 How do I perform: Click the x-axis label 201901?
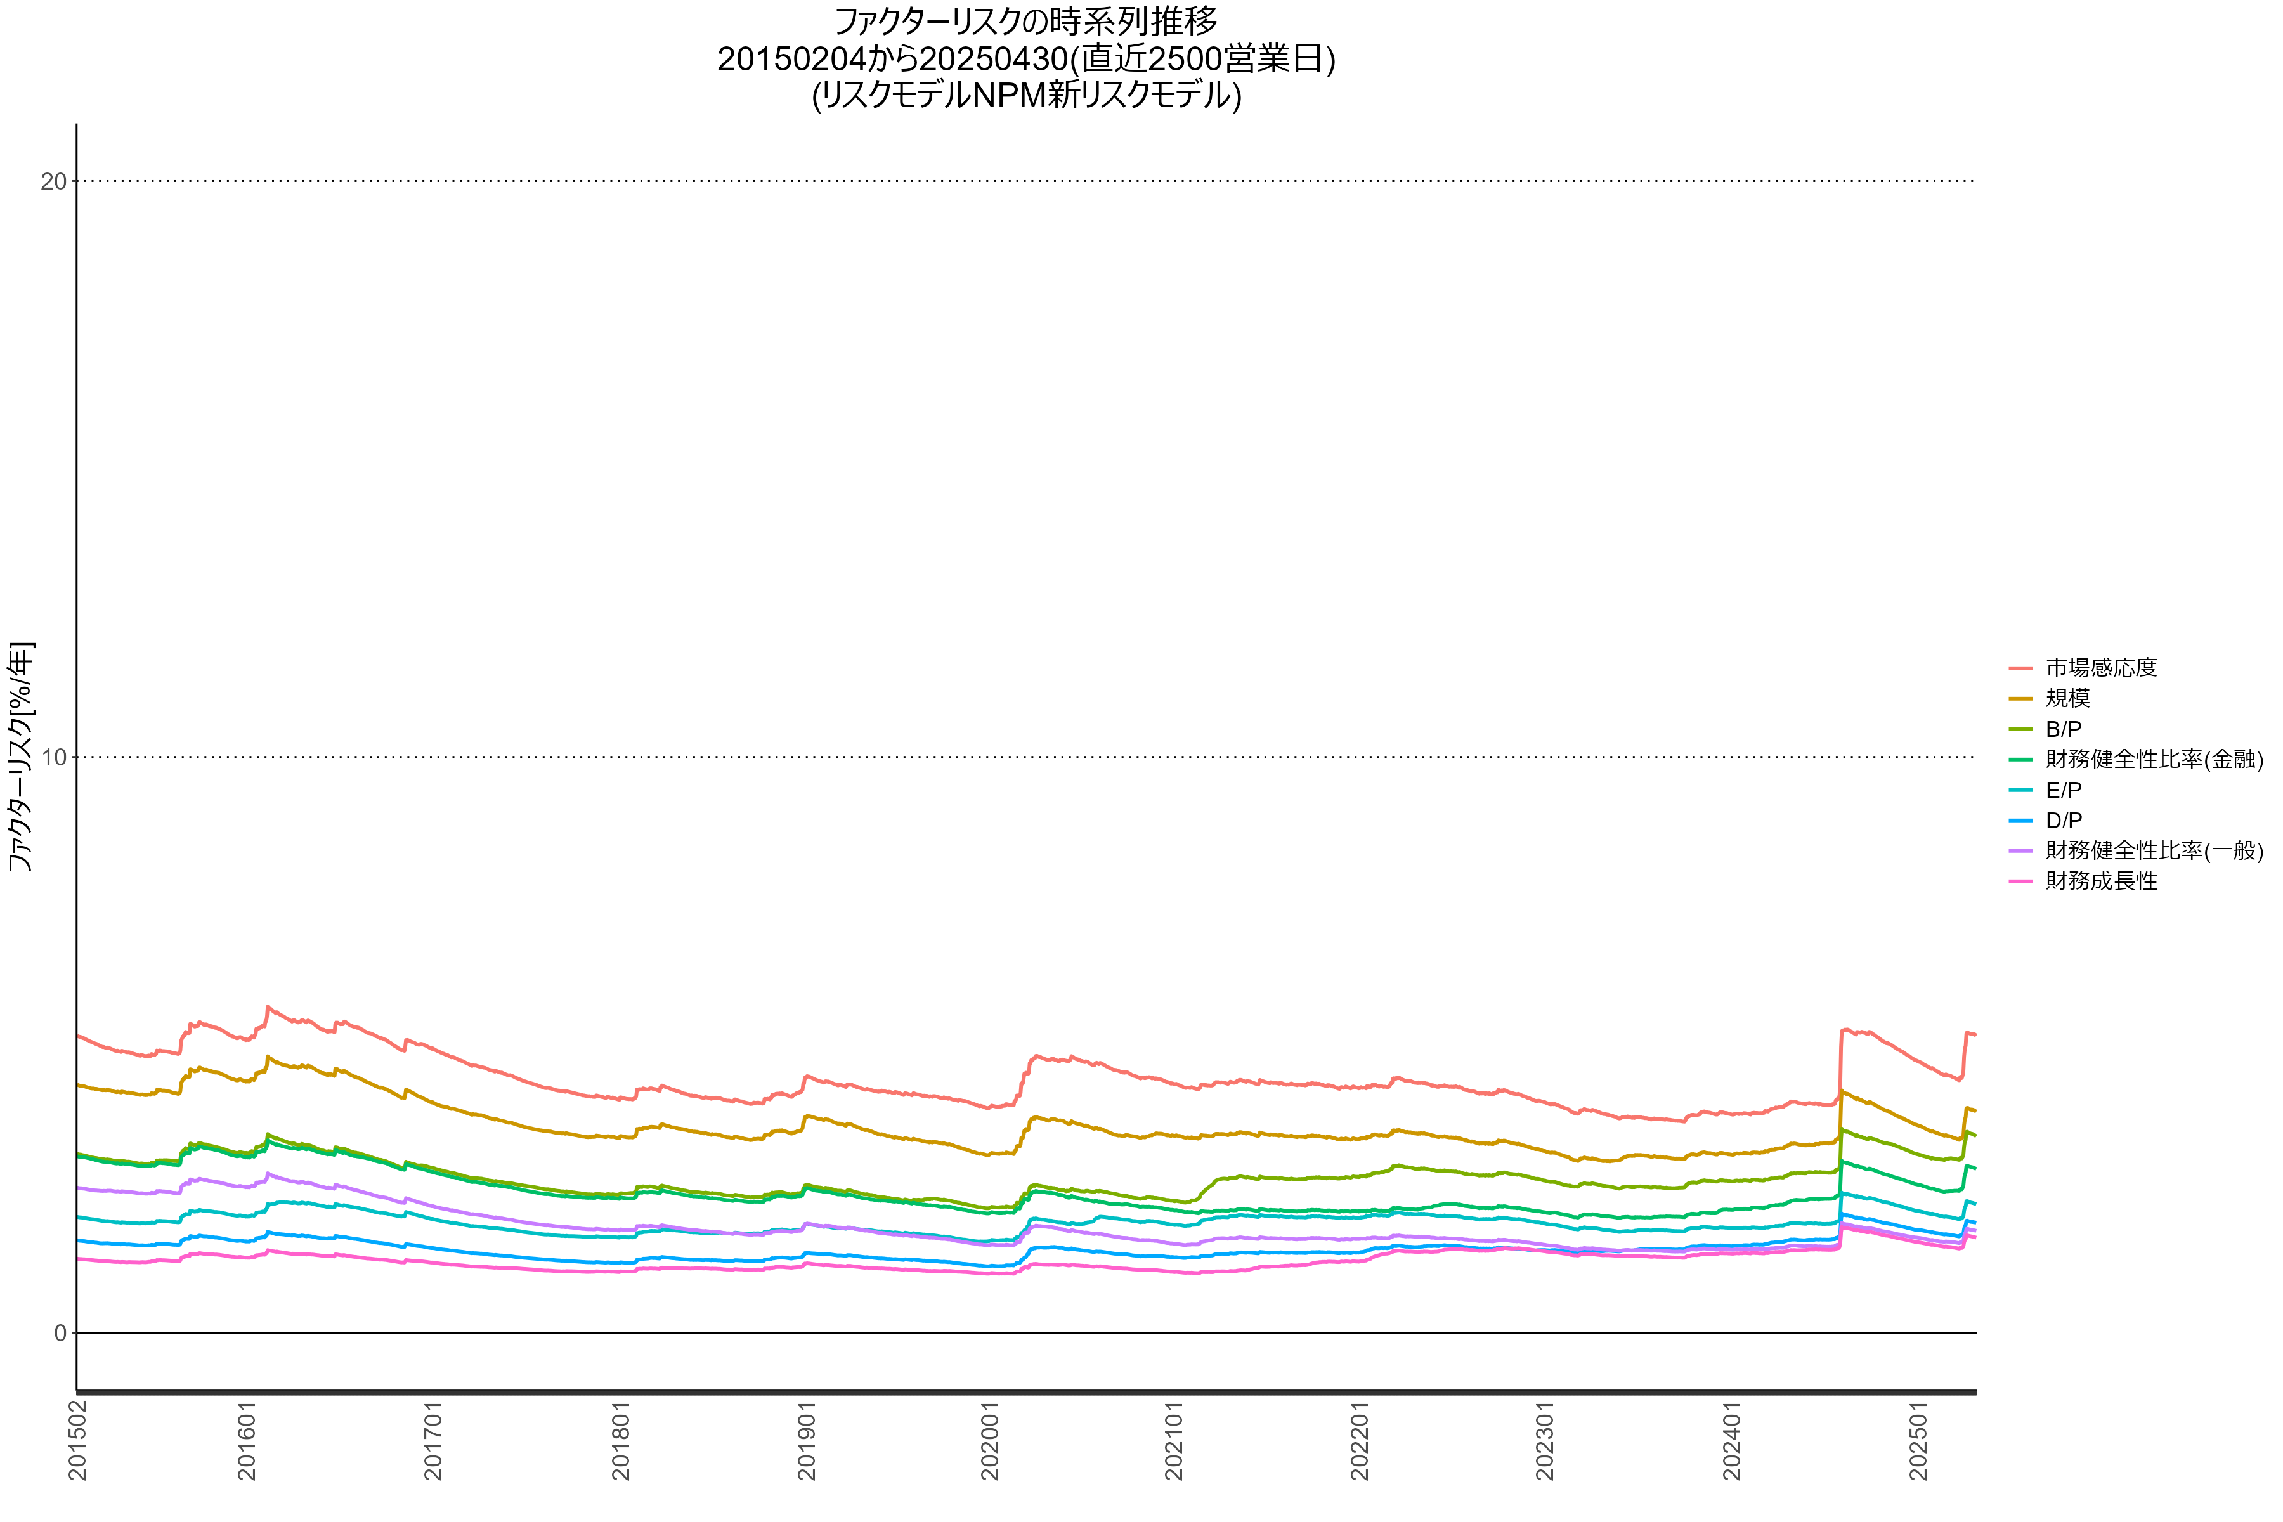(807, 1440)
